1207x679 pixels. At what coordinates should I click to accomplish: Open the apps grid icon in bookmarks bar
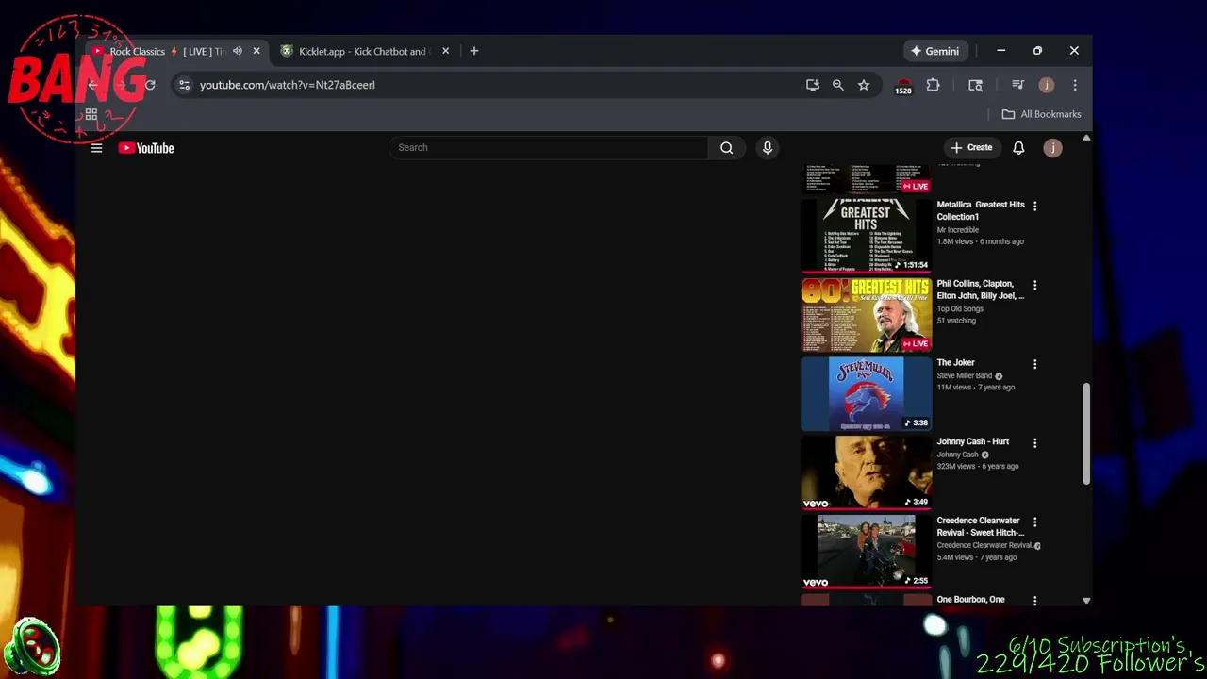pyautogui.click(x=91, y=115)
